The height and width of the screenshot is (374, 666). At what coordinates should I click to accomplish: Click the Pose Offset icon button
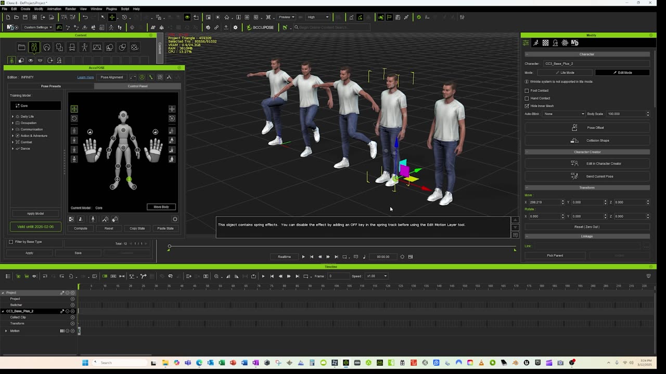587,127
